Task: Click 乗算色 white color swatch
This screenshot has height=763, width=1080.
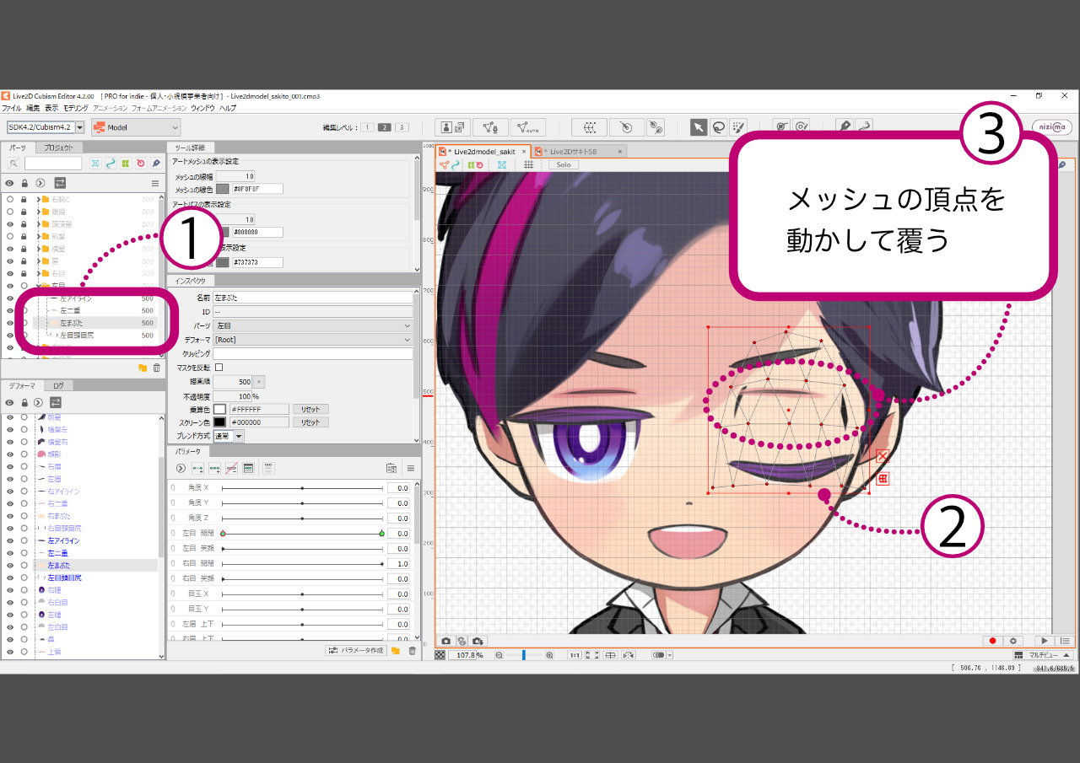Action: [x=219, y=409]
